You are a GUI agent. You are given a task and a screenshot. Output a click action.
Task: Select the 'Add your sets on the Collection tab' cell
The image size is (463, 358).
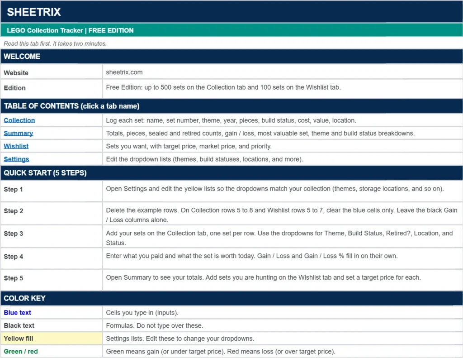283,236
